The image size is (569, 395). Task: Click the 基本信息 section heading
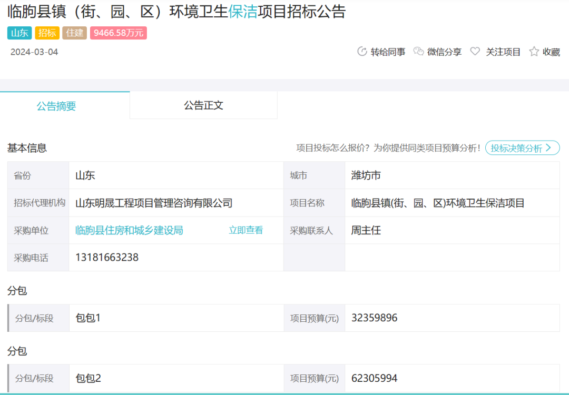pos(27,148)
